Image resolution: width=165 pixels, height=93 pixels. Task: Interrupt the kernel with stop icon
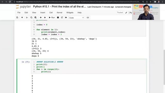click(x=58, y=18)
